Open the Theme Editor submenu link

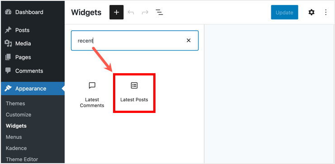tap(22, 159)
